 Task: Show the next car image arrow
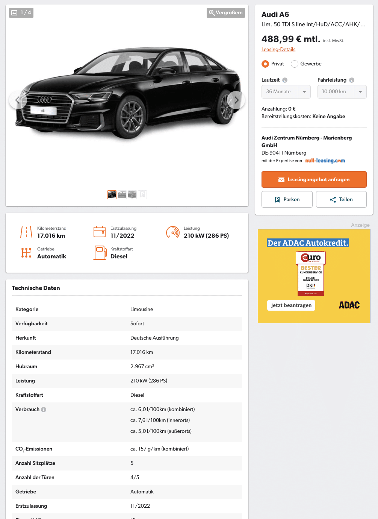pyautogui.click(x=236, y=100)
